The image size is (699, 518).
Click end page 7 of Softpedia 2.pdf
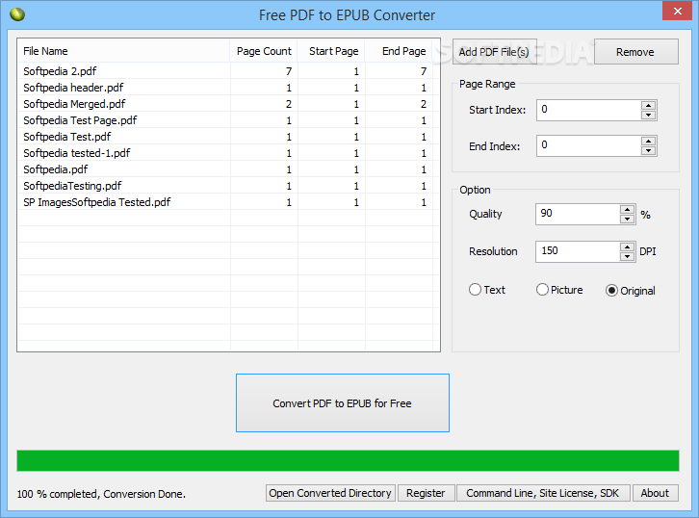[424, 71]
